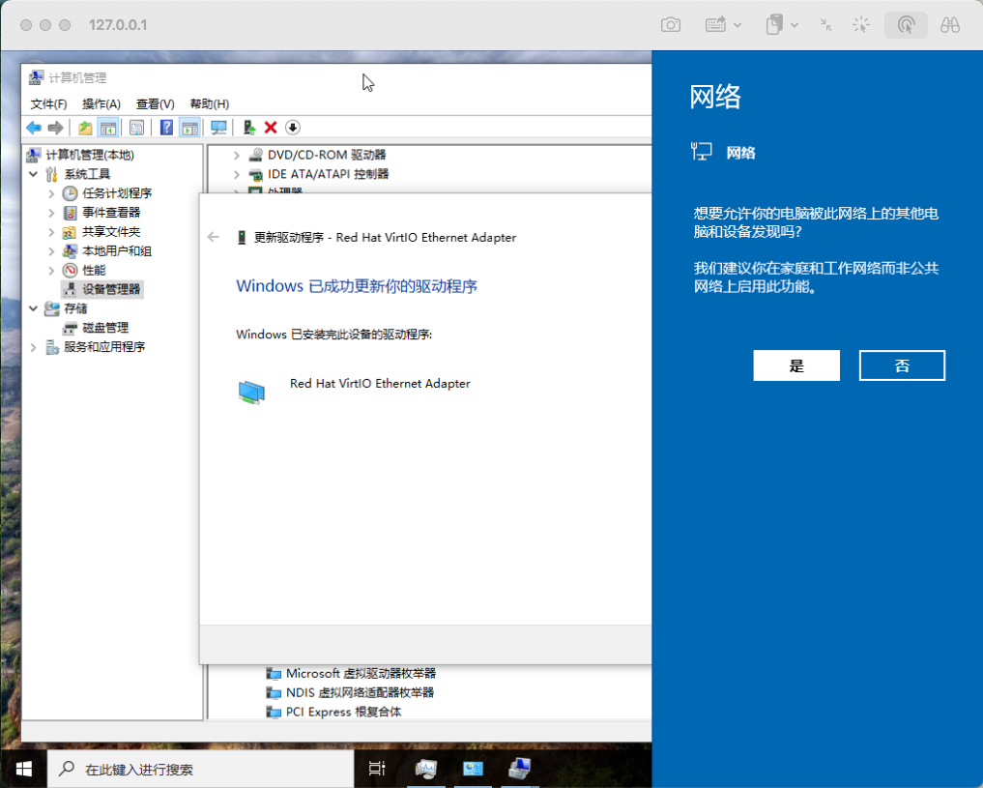Click the scan for hardware changes icon
Image resolution: width=983 pixels, height=788 pixels.
(218, 128)
